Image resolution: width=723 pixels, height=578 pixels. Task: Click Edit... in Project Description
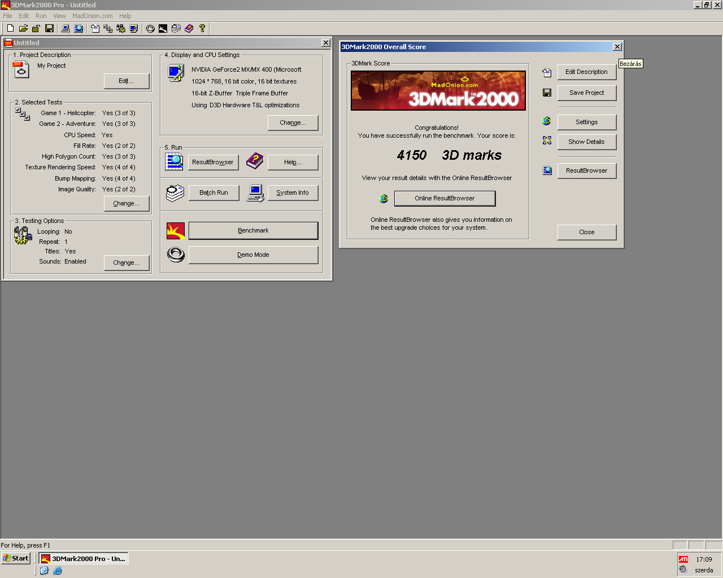coord(127,81)
